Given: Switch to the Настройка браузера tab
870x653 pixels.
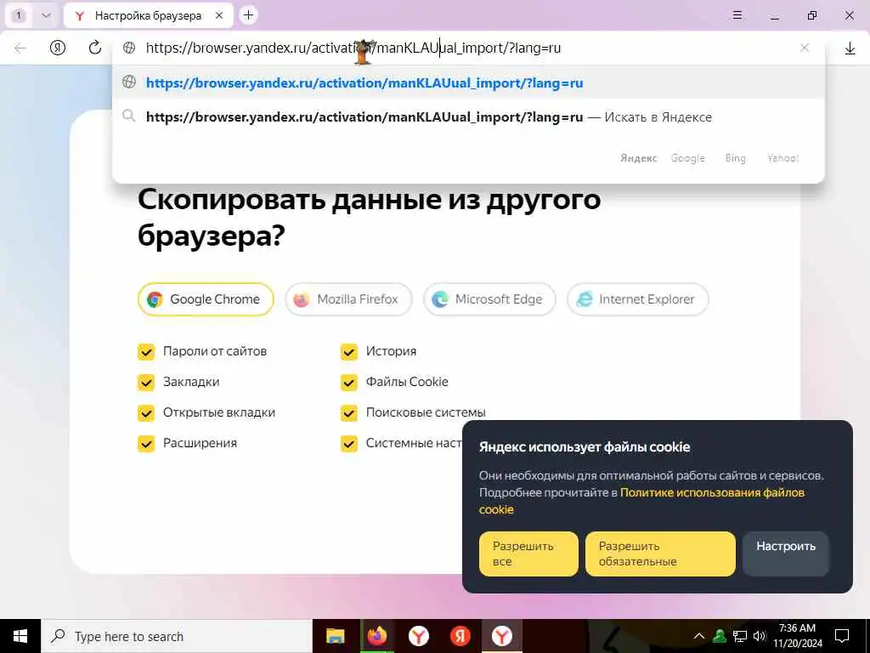Looking at the screenshot, I should pos(148,15).
